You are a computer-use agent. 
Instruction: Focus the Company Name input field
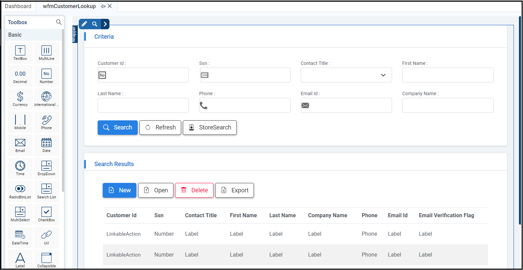pos(448,105)
